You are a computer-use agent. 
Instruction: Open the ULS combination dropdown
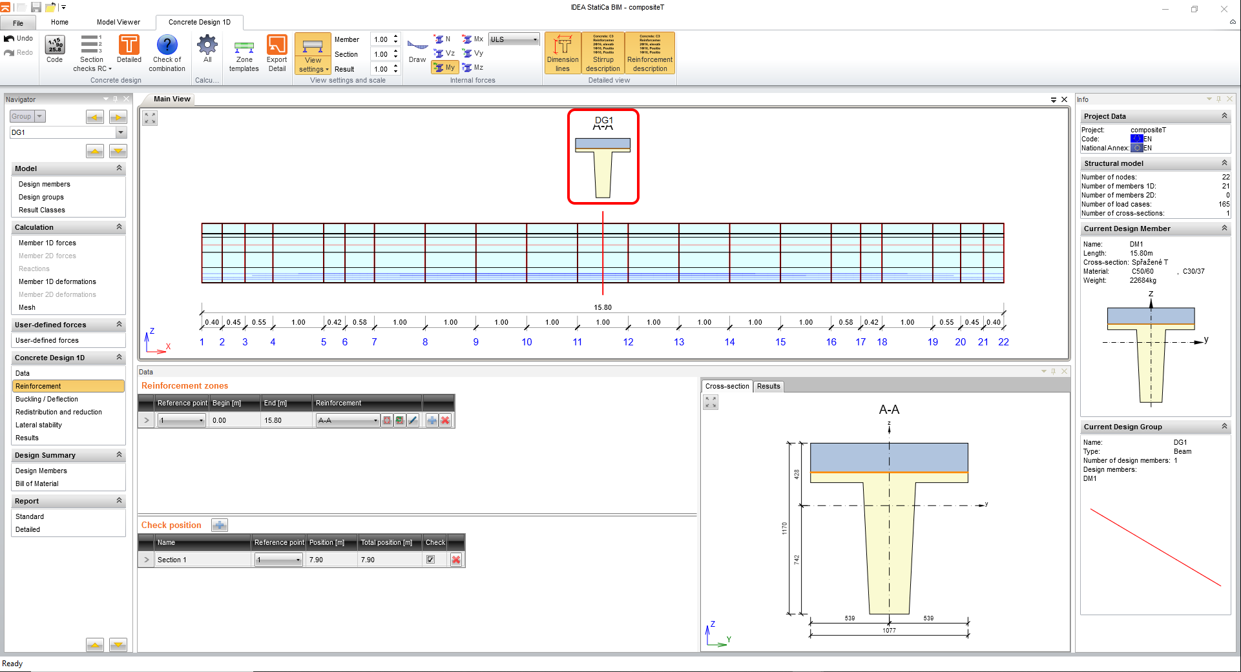[x=534, y=39]
